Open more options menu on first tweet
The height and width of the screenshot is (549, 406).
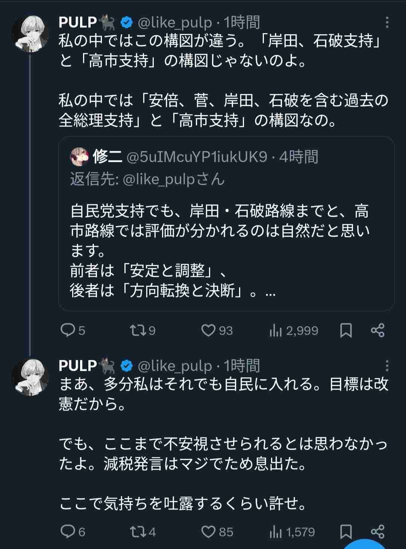(x=387, y=23)
